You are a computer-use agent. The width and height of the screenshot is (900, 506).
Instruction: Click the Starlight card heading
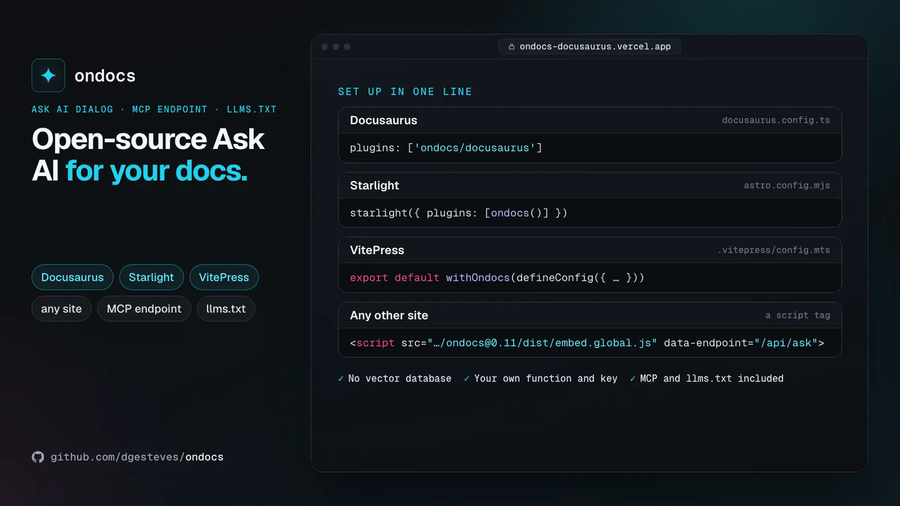[375, 186]
